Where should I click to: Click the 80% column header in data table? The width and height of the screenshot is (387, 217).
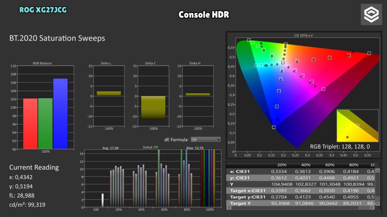tap(353, 165)
